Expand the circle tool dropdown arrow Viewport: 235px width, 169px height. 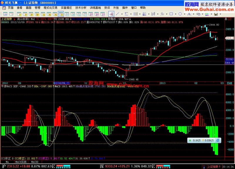pos(184,14)
